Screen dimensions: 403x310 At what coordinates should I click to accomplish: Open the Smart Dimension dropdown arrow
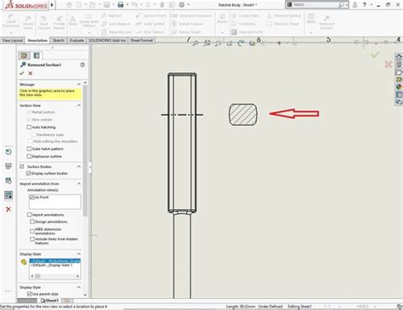pos(11,32)
